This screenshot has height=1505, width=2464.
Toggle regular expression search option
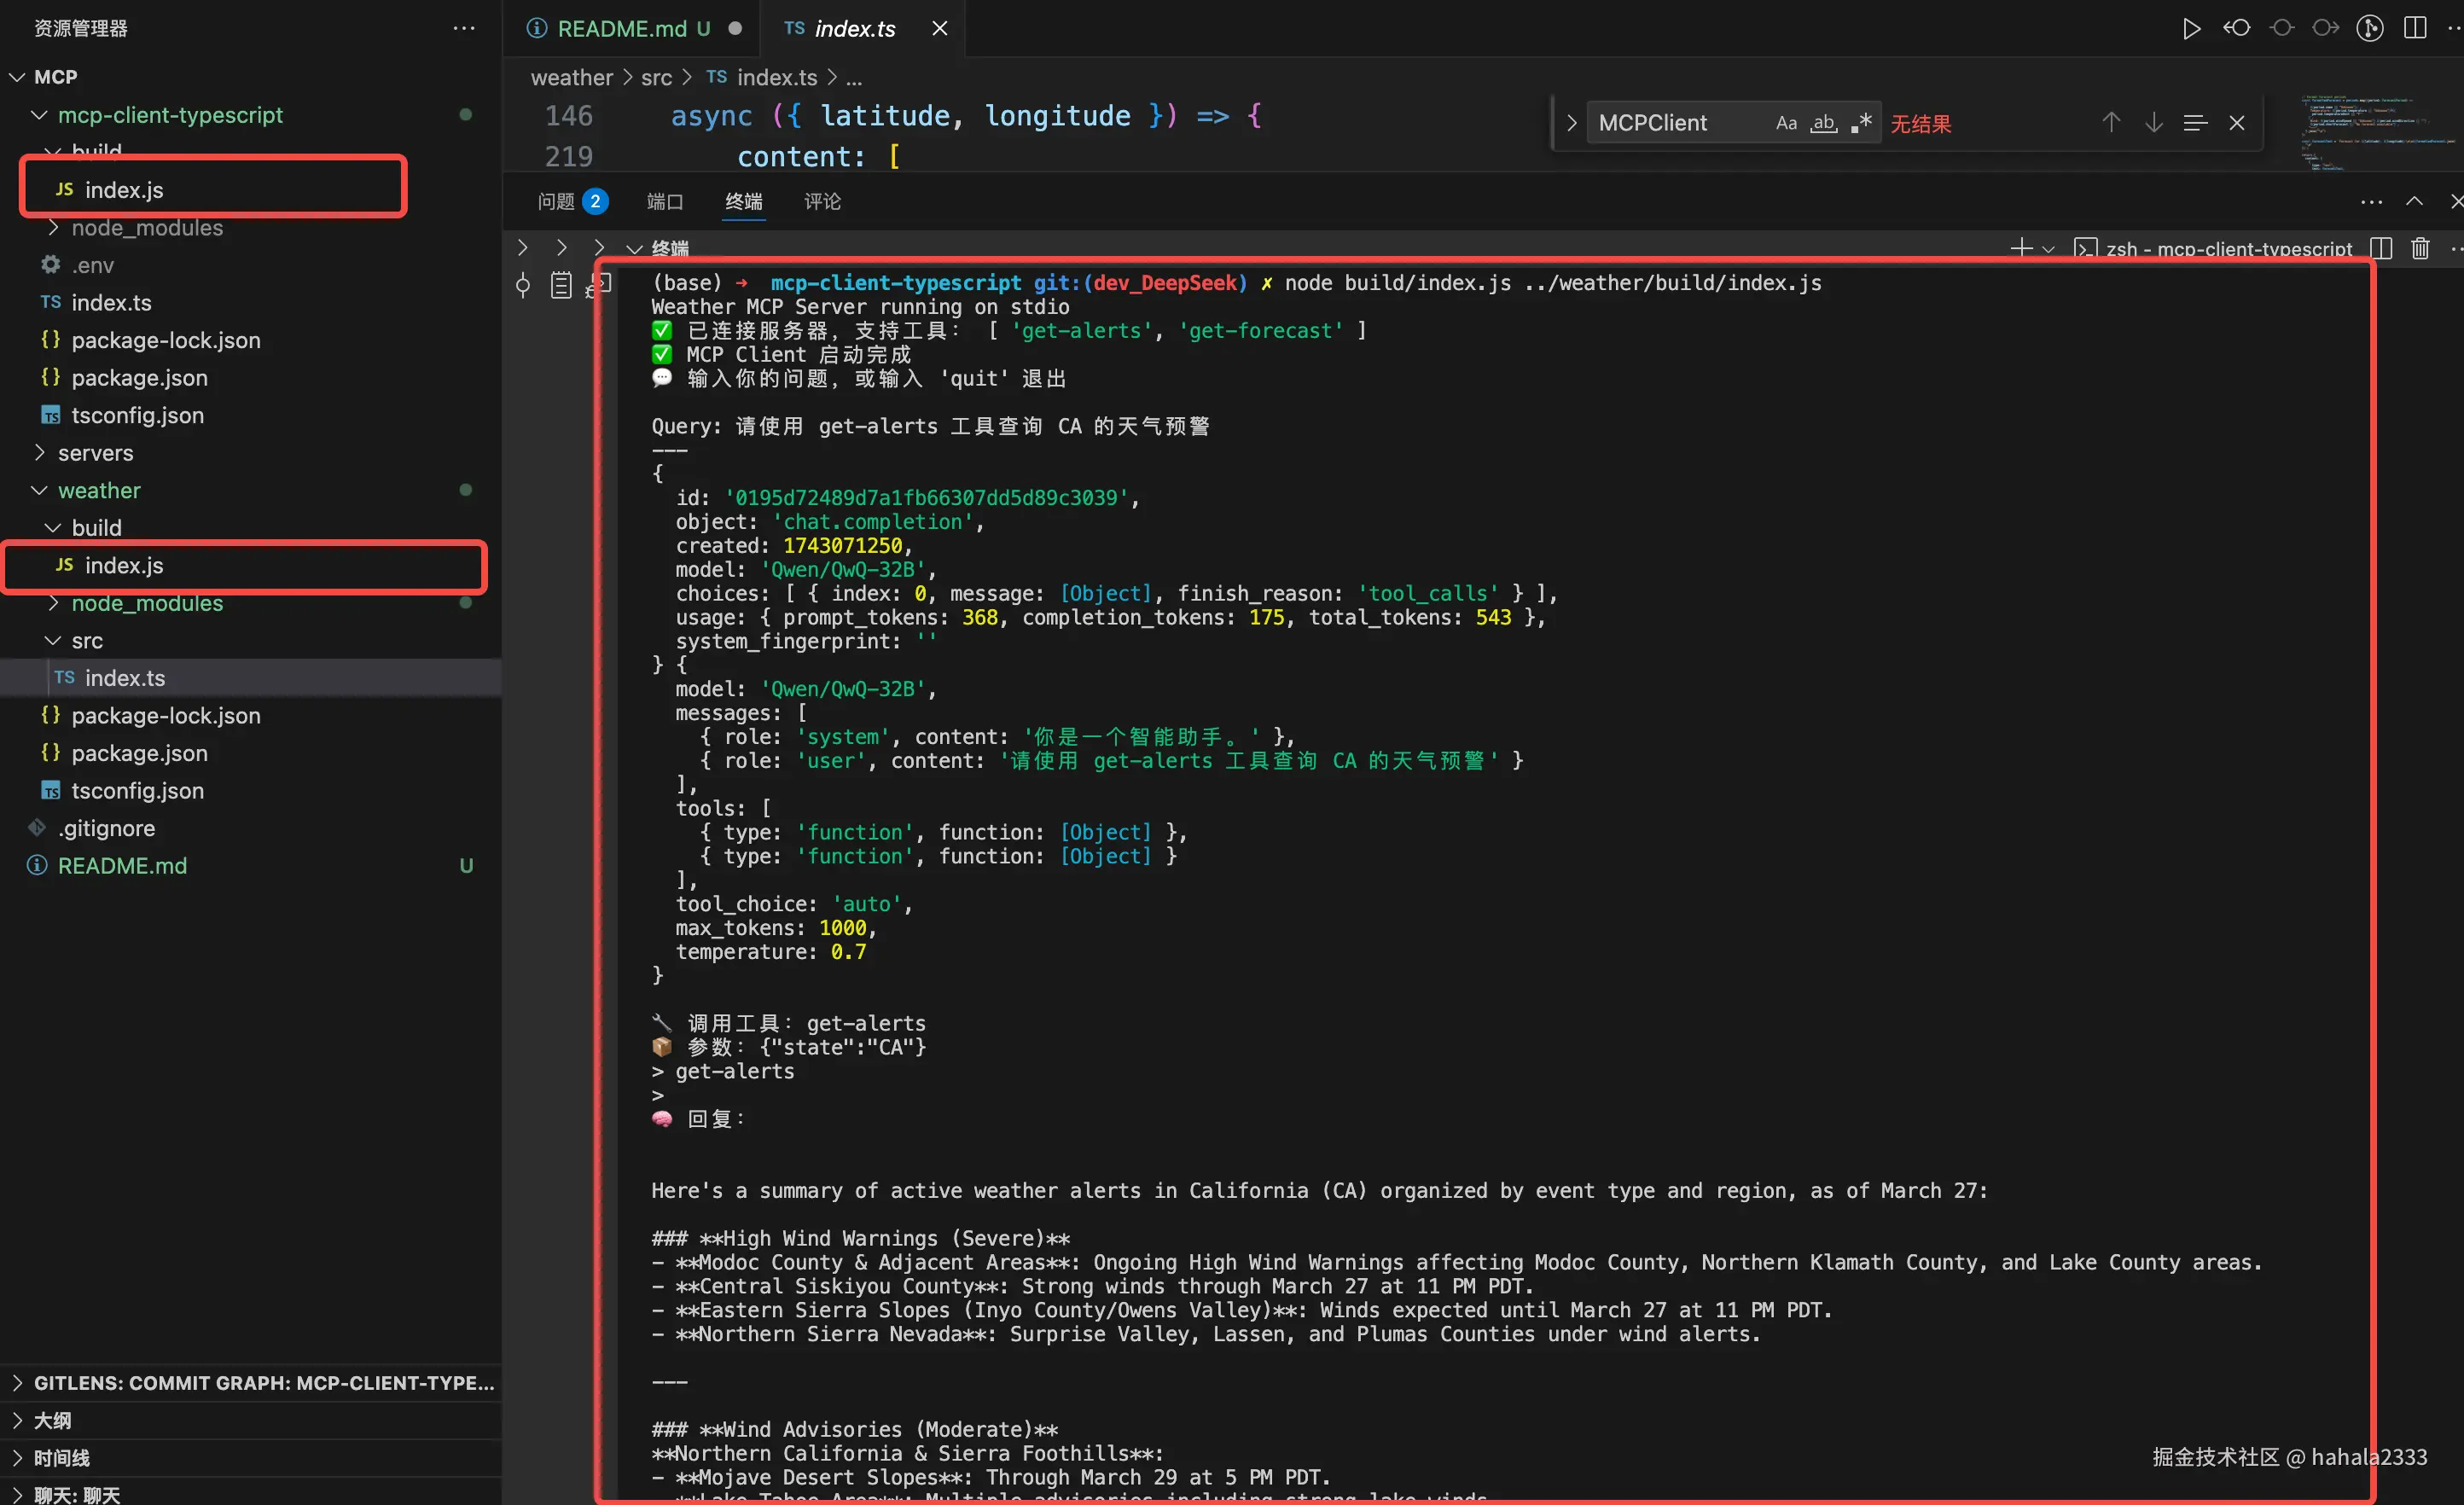click(x=1860, y=123)
